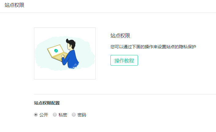
Task: Click the 站点权限配置 section heading
Action: [47, 103]
